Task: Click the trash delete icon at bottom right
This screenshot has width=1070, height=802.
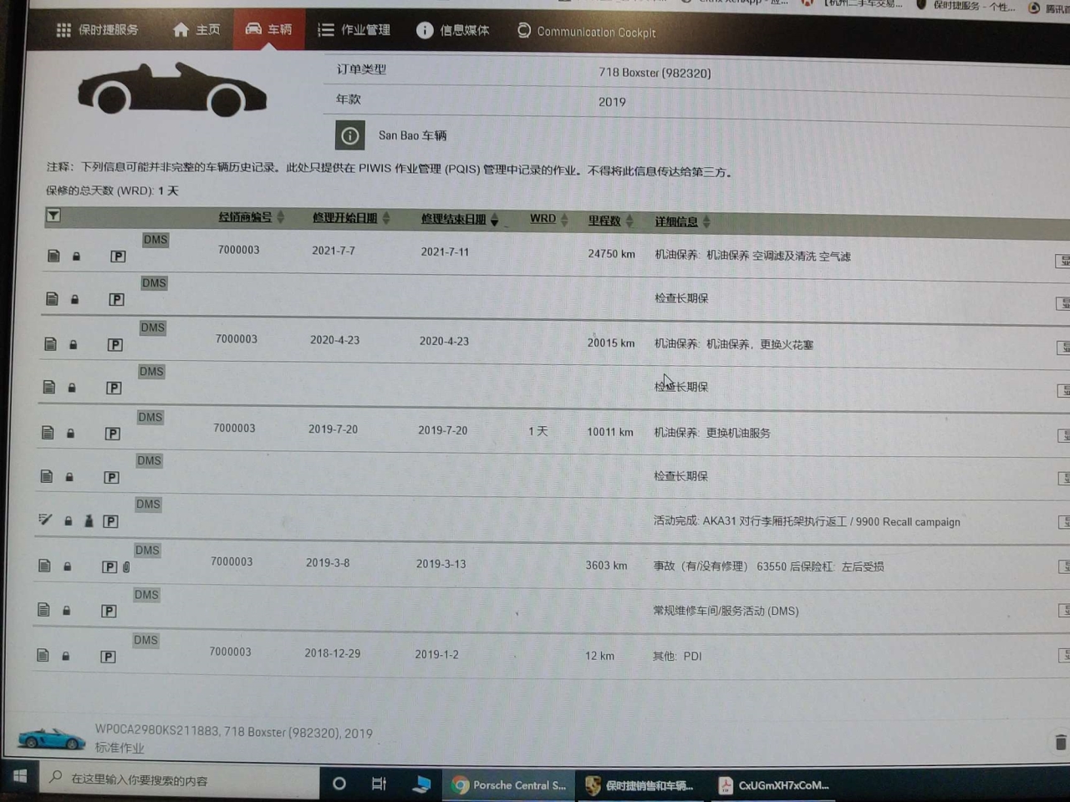Action: point(1061,742)
